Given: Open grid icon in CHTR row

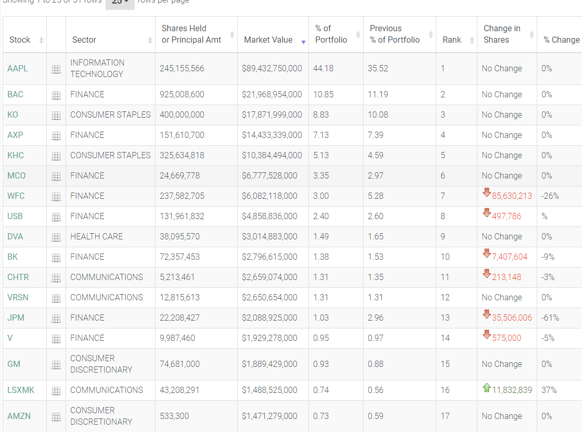Looking at the screenshot, I should pos(56,278).
